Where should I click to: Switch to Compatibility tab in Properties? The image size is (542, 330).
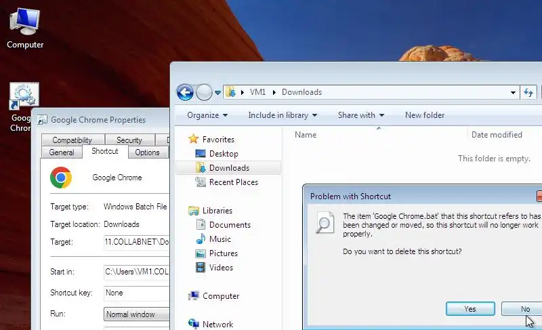tap(72, 140)
